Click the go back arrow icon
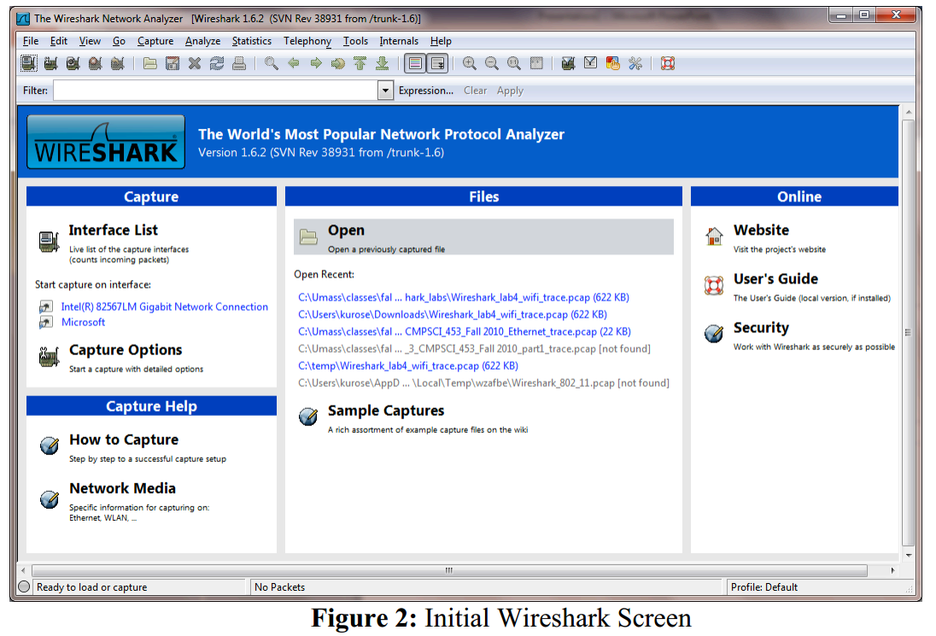The image size is (936, 636). pos(293,63)
